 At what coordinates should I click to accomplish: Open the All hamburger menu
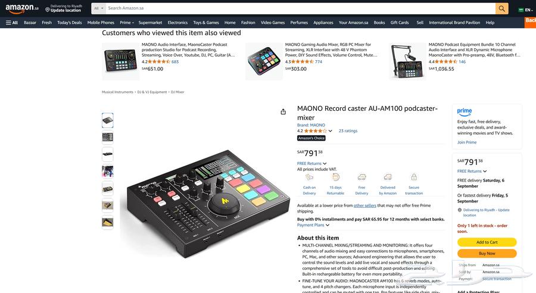tap(12, 23)
